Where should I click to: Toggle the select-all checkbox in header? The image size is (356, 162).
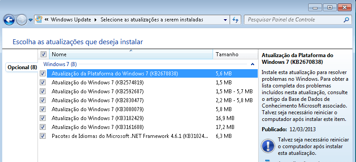pos(43,54)
